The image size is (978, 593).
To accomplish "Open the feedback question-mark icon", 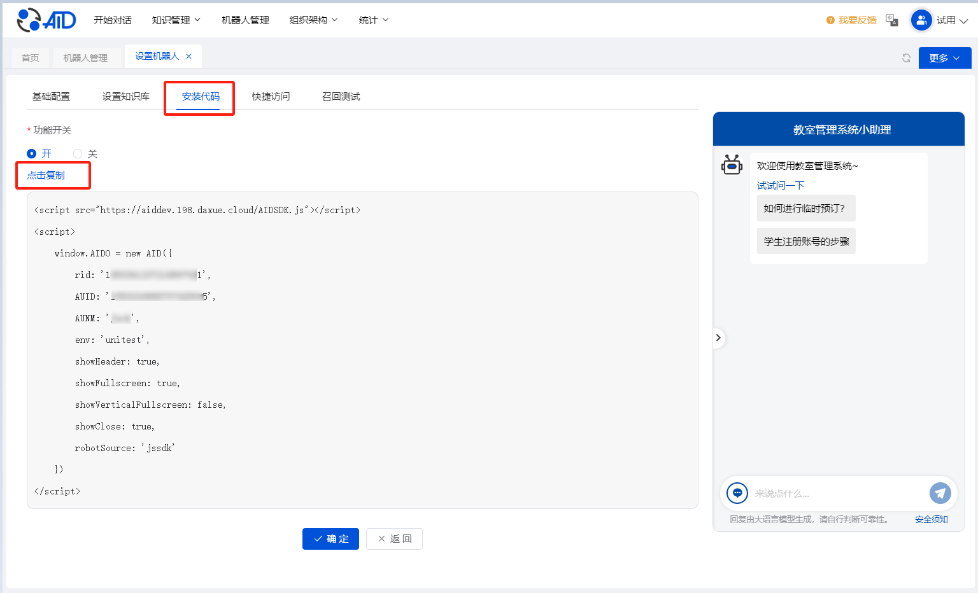I will tap(830, 20).
